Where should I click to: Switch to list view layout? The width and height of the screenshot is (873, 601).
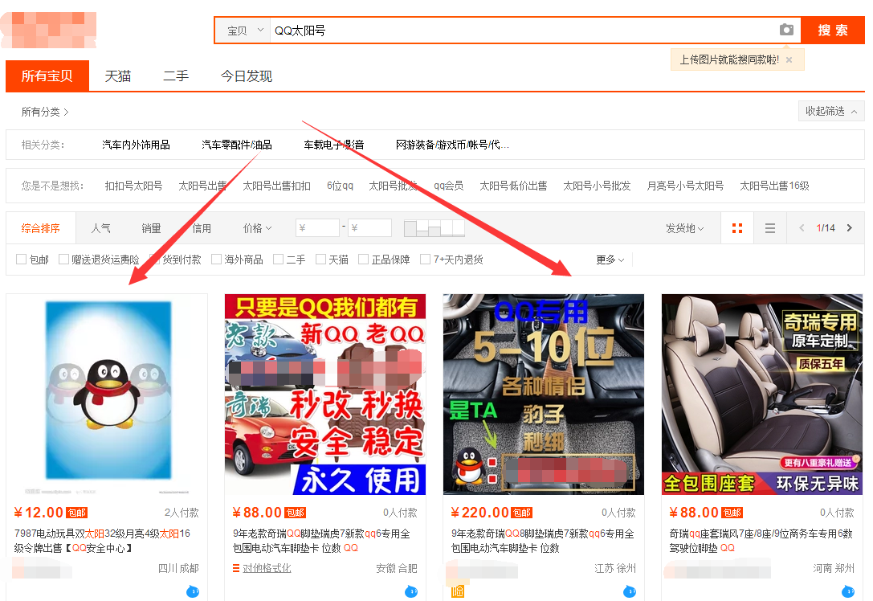770,228
